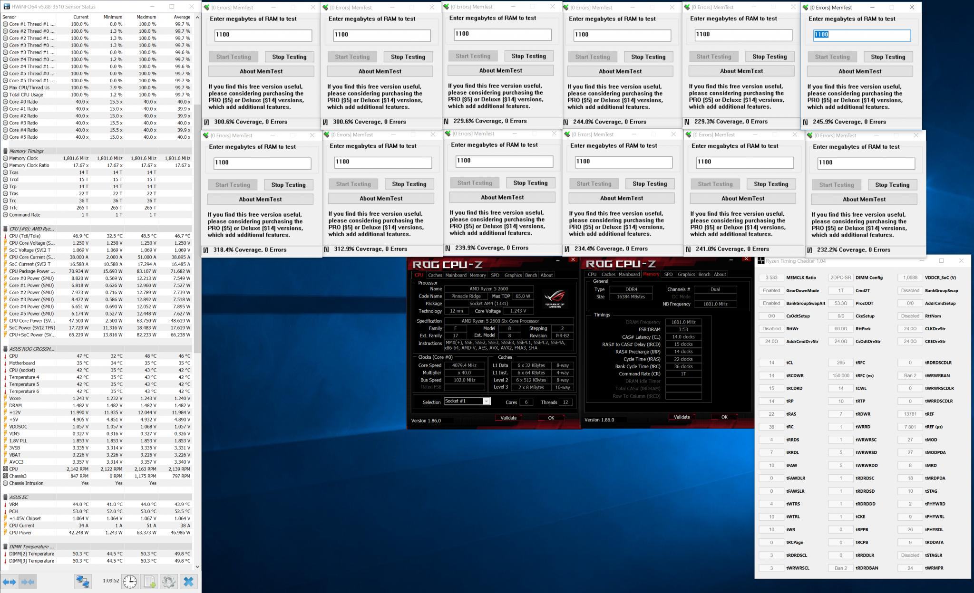This screenshot has width=974, height=593.
Task: Click the collapse columns inward-arrows icon in HWiNFO
Action: click(x=28, y=582)
